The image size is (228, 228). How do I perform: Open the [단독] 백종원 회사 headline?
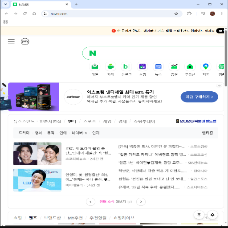point(151,147)
